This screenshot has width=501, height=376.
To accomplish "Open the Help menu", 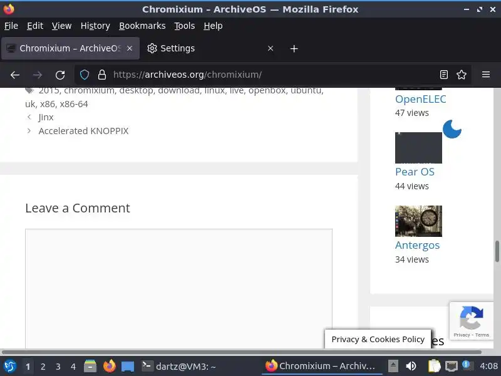I will (x=213, y=26).
